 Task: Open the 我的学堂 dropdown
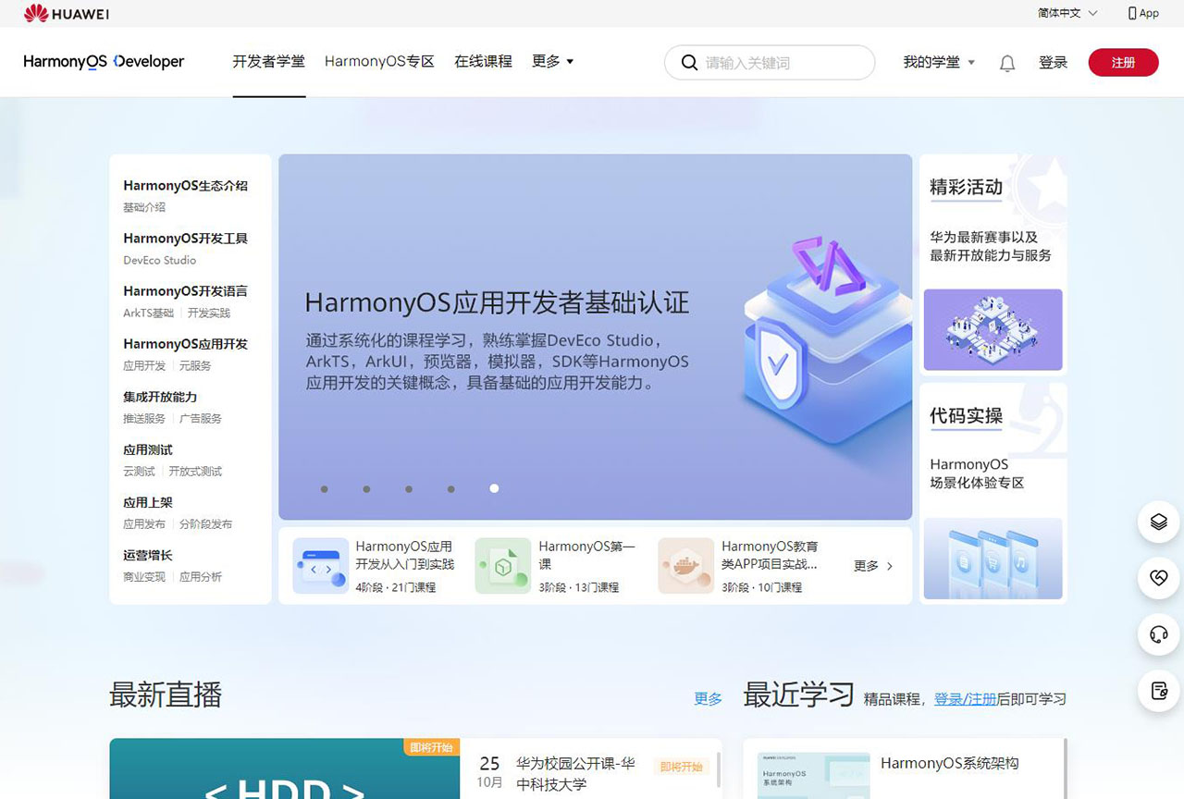939,62
